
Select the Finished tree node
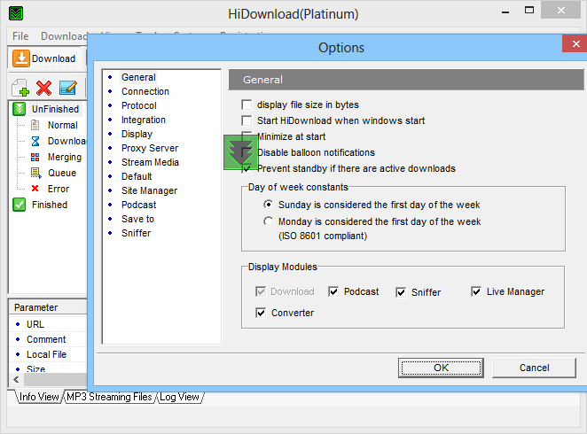coord(50,205)
